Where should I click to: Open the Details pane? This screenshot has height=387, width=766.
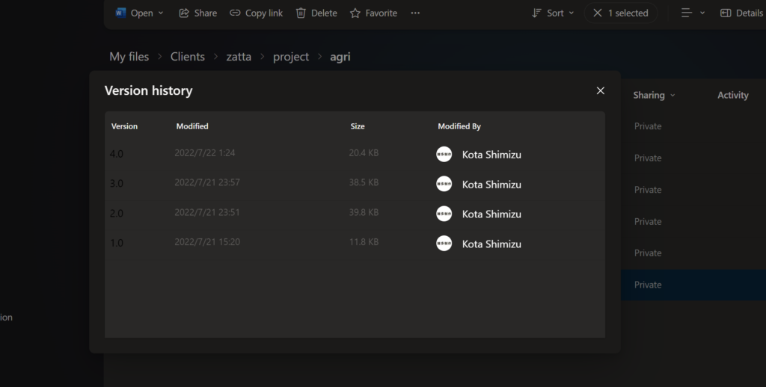[741, 13]
